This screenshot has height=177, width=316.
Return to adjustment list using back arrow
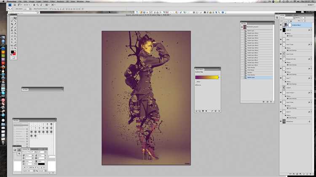coord(196,111)
